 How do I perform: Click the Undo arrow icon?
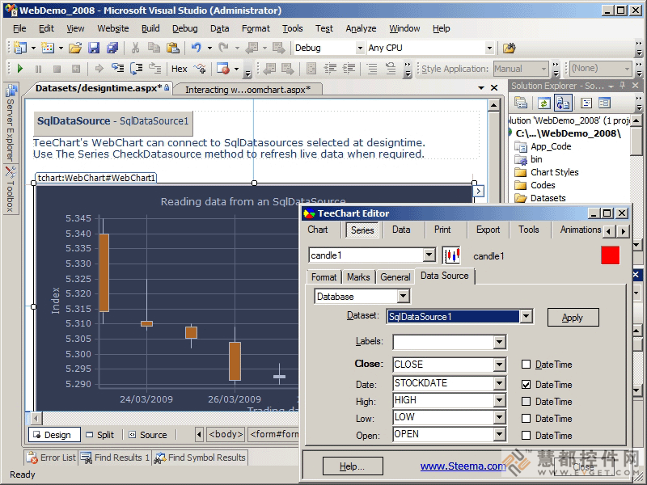[x=196, y=48]
